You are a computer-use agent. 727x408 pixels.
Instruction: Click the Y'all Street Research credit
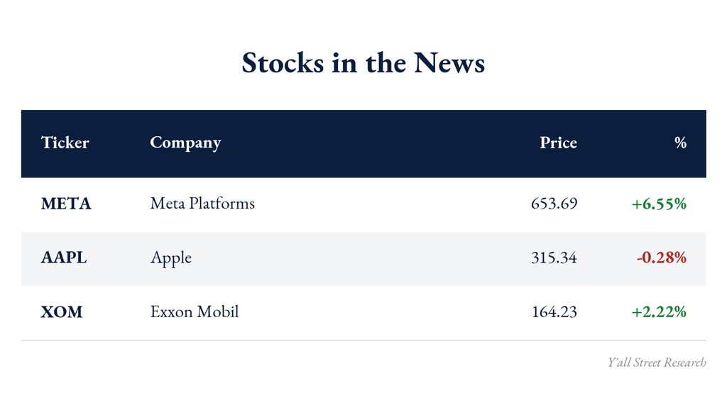(x=657, y=362)
